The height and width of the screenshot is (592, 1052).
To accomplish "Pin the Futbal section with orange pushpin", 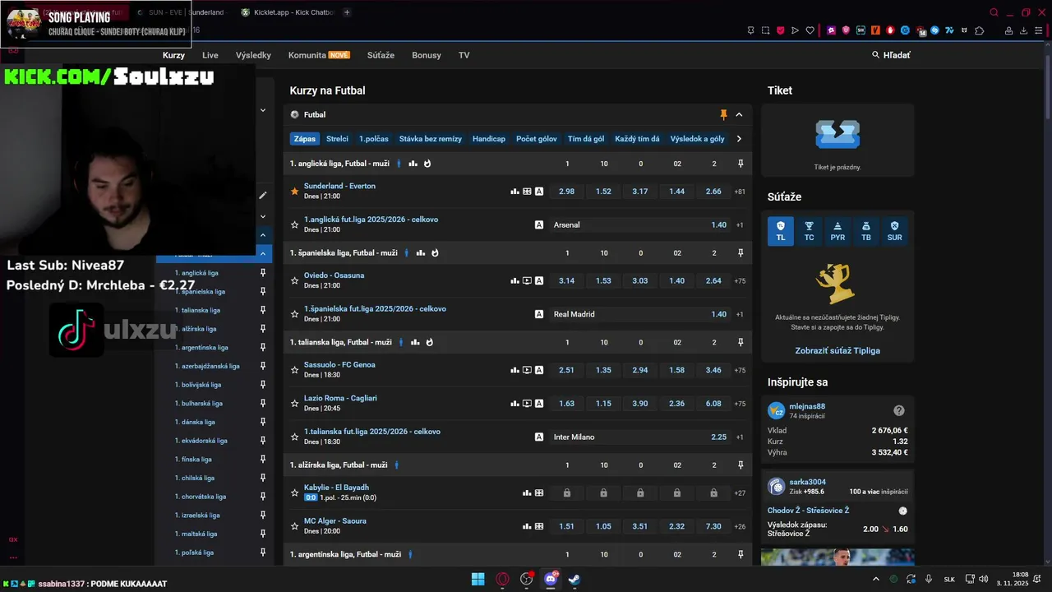I will pyautogui.click(x=723, y=114).
